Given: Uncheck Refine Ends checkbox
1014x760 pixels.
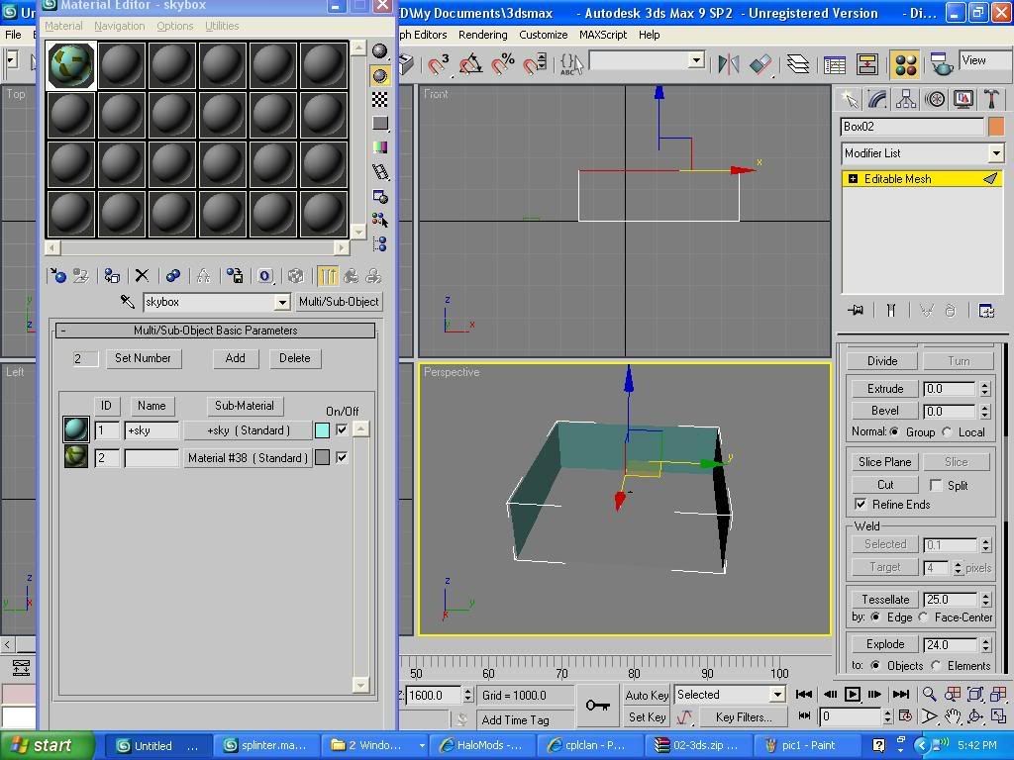Looking at the screenshot, I should tap(861, 504).
